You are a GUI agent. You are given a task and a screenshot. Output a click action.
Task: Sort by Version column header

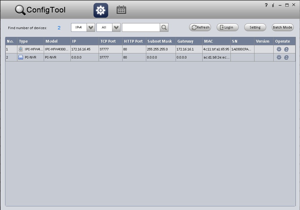(264, 41)
